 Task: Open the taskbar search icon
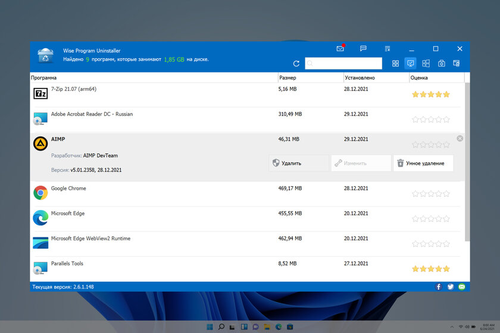tap(221, 326)
